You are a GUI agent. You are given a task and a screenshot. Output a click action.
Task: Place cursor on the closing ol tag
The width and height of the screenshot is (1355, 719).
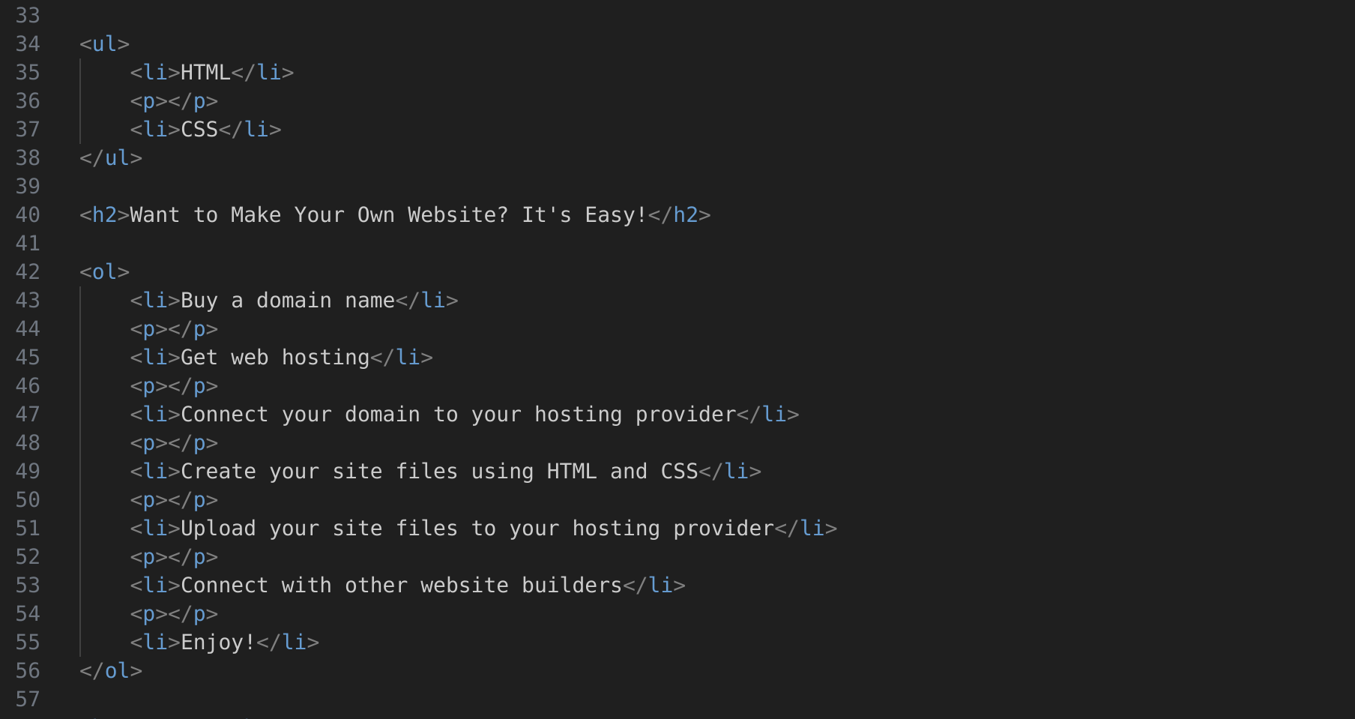coord(111,670)
